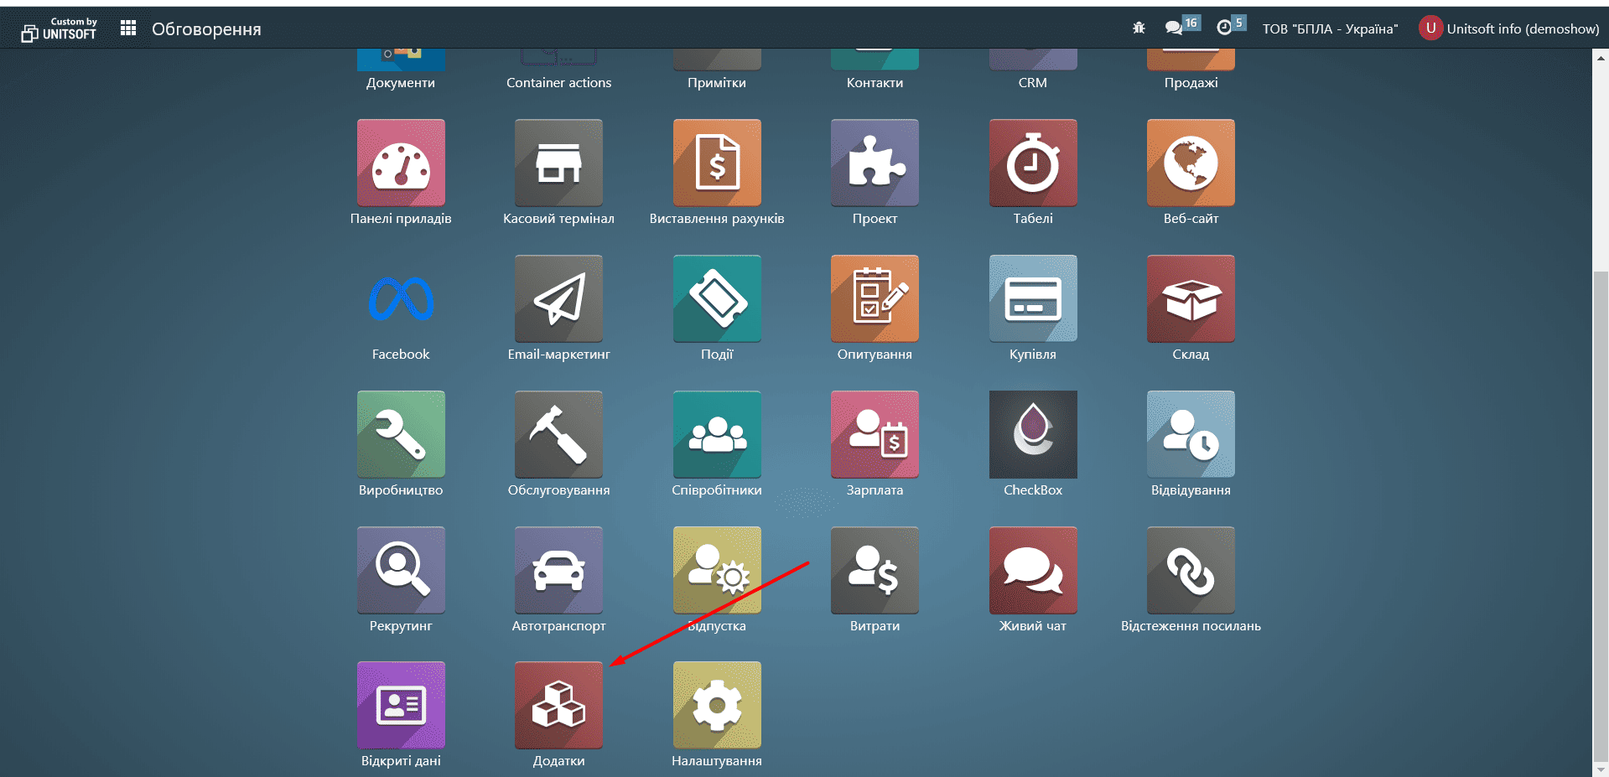Click the vertical page scrollbar
The image size is (1609, 777).
coord(1601,503)
